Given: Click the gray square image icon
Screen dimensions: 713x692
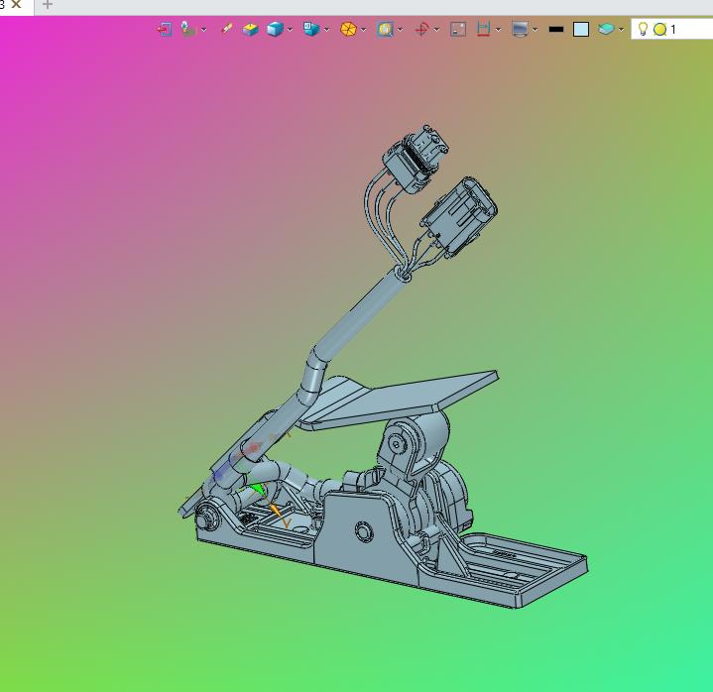Looking at the screenshot, I should point(458,30).
